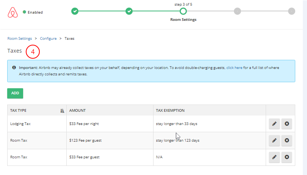Edit the $123 Room Tax entry
Viewport: 307px width, 175px height.
[274, 141]
